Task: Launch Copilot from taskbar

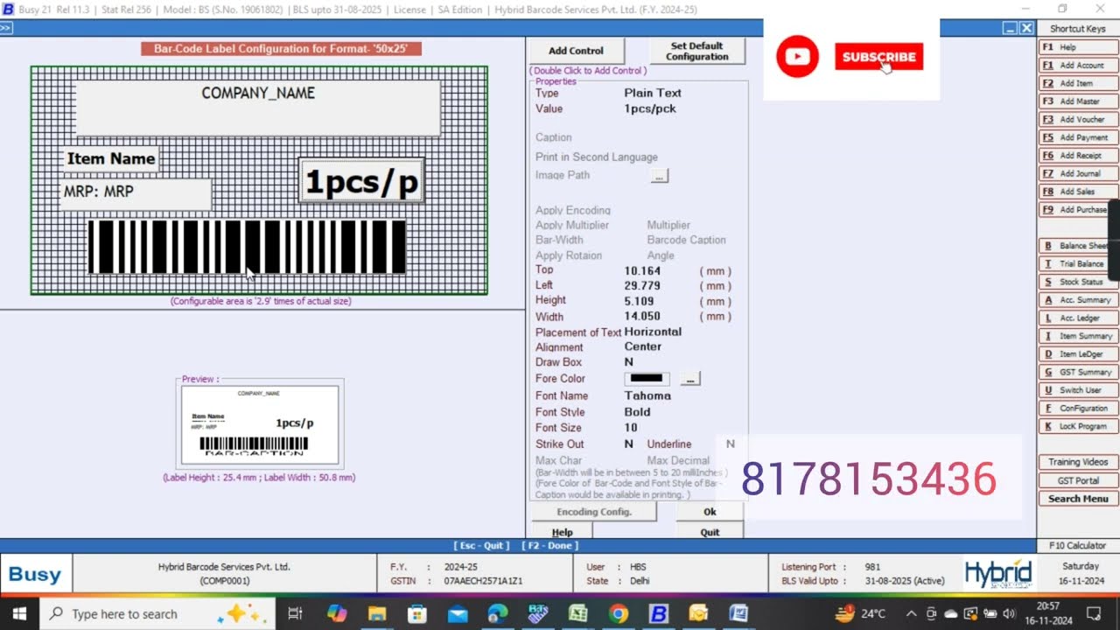Action: click(x=337, y=613)
